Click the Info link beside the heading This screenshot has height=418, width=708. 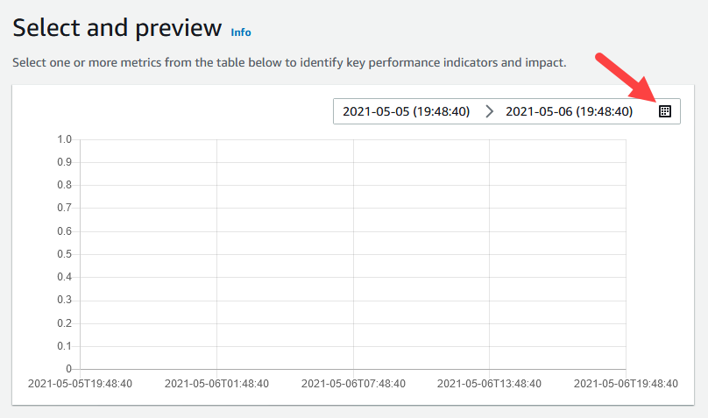pos(241,32)
